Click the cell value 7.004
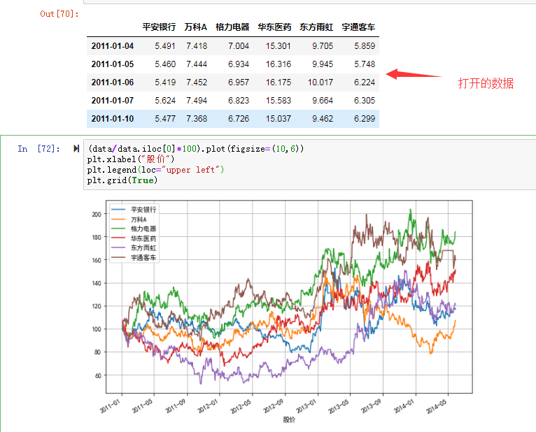This screenshot has height=432, width=536. [x=239, y=46]
